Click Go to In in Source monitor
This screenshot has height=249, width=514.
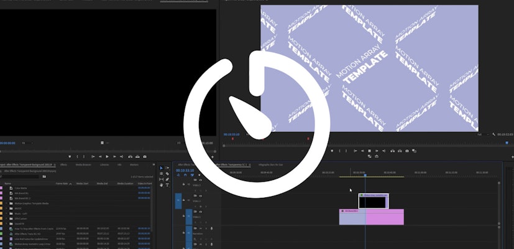93,157
